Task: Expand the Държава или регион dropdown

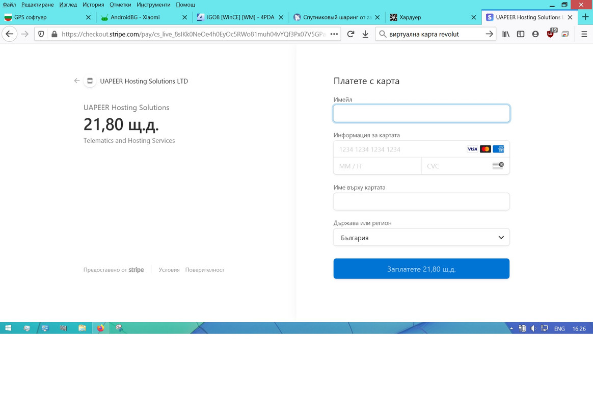Action: pyautogui.click(x=421, y=237)
